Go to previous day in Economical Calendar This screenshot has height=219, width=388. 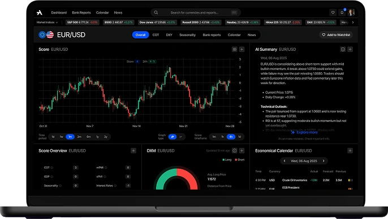(284, 161)
